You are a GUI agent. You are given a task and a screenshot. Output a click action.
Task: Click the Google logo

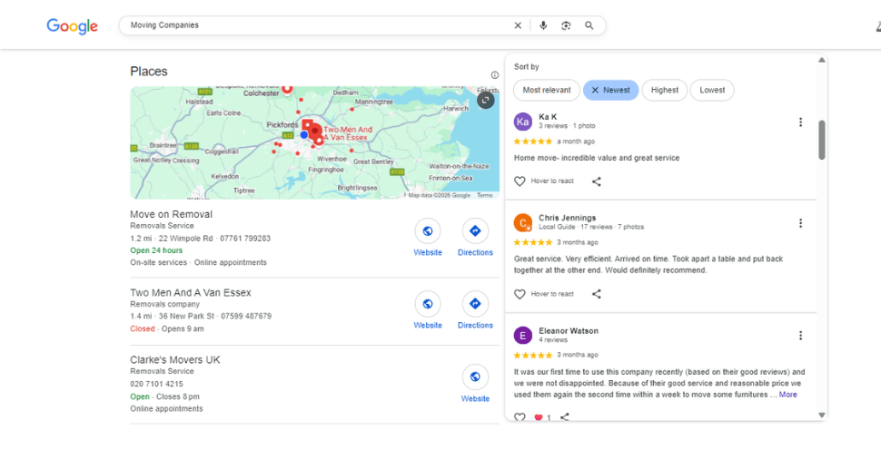[72, 25]
